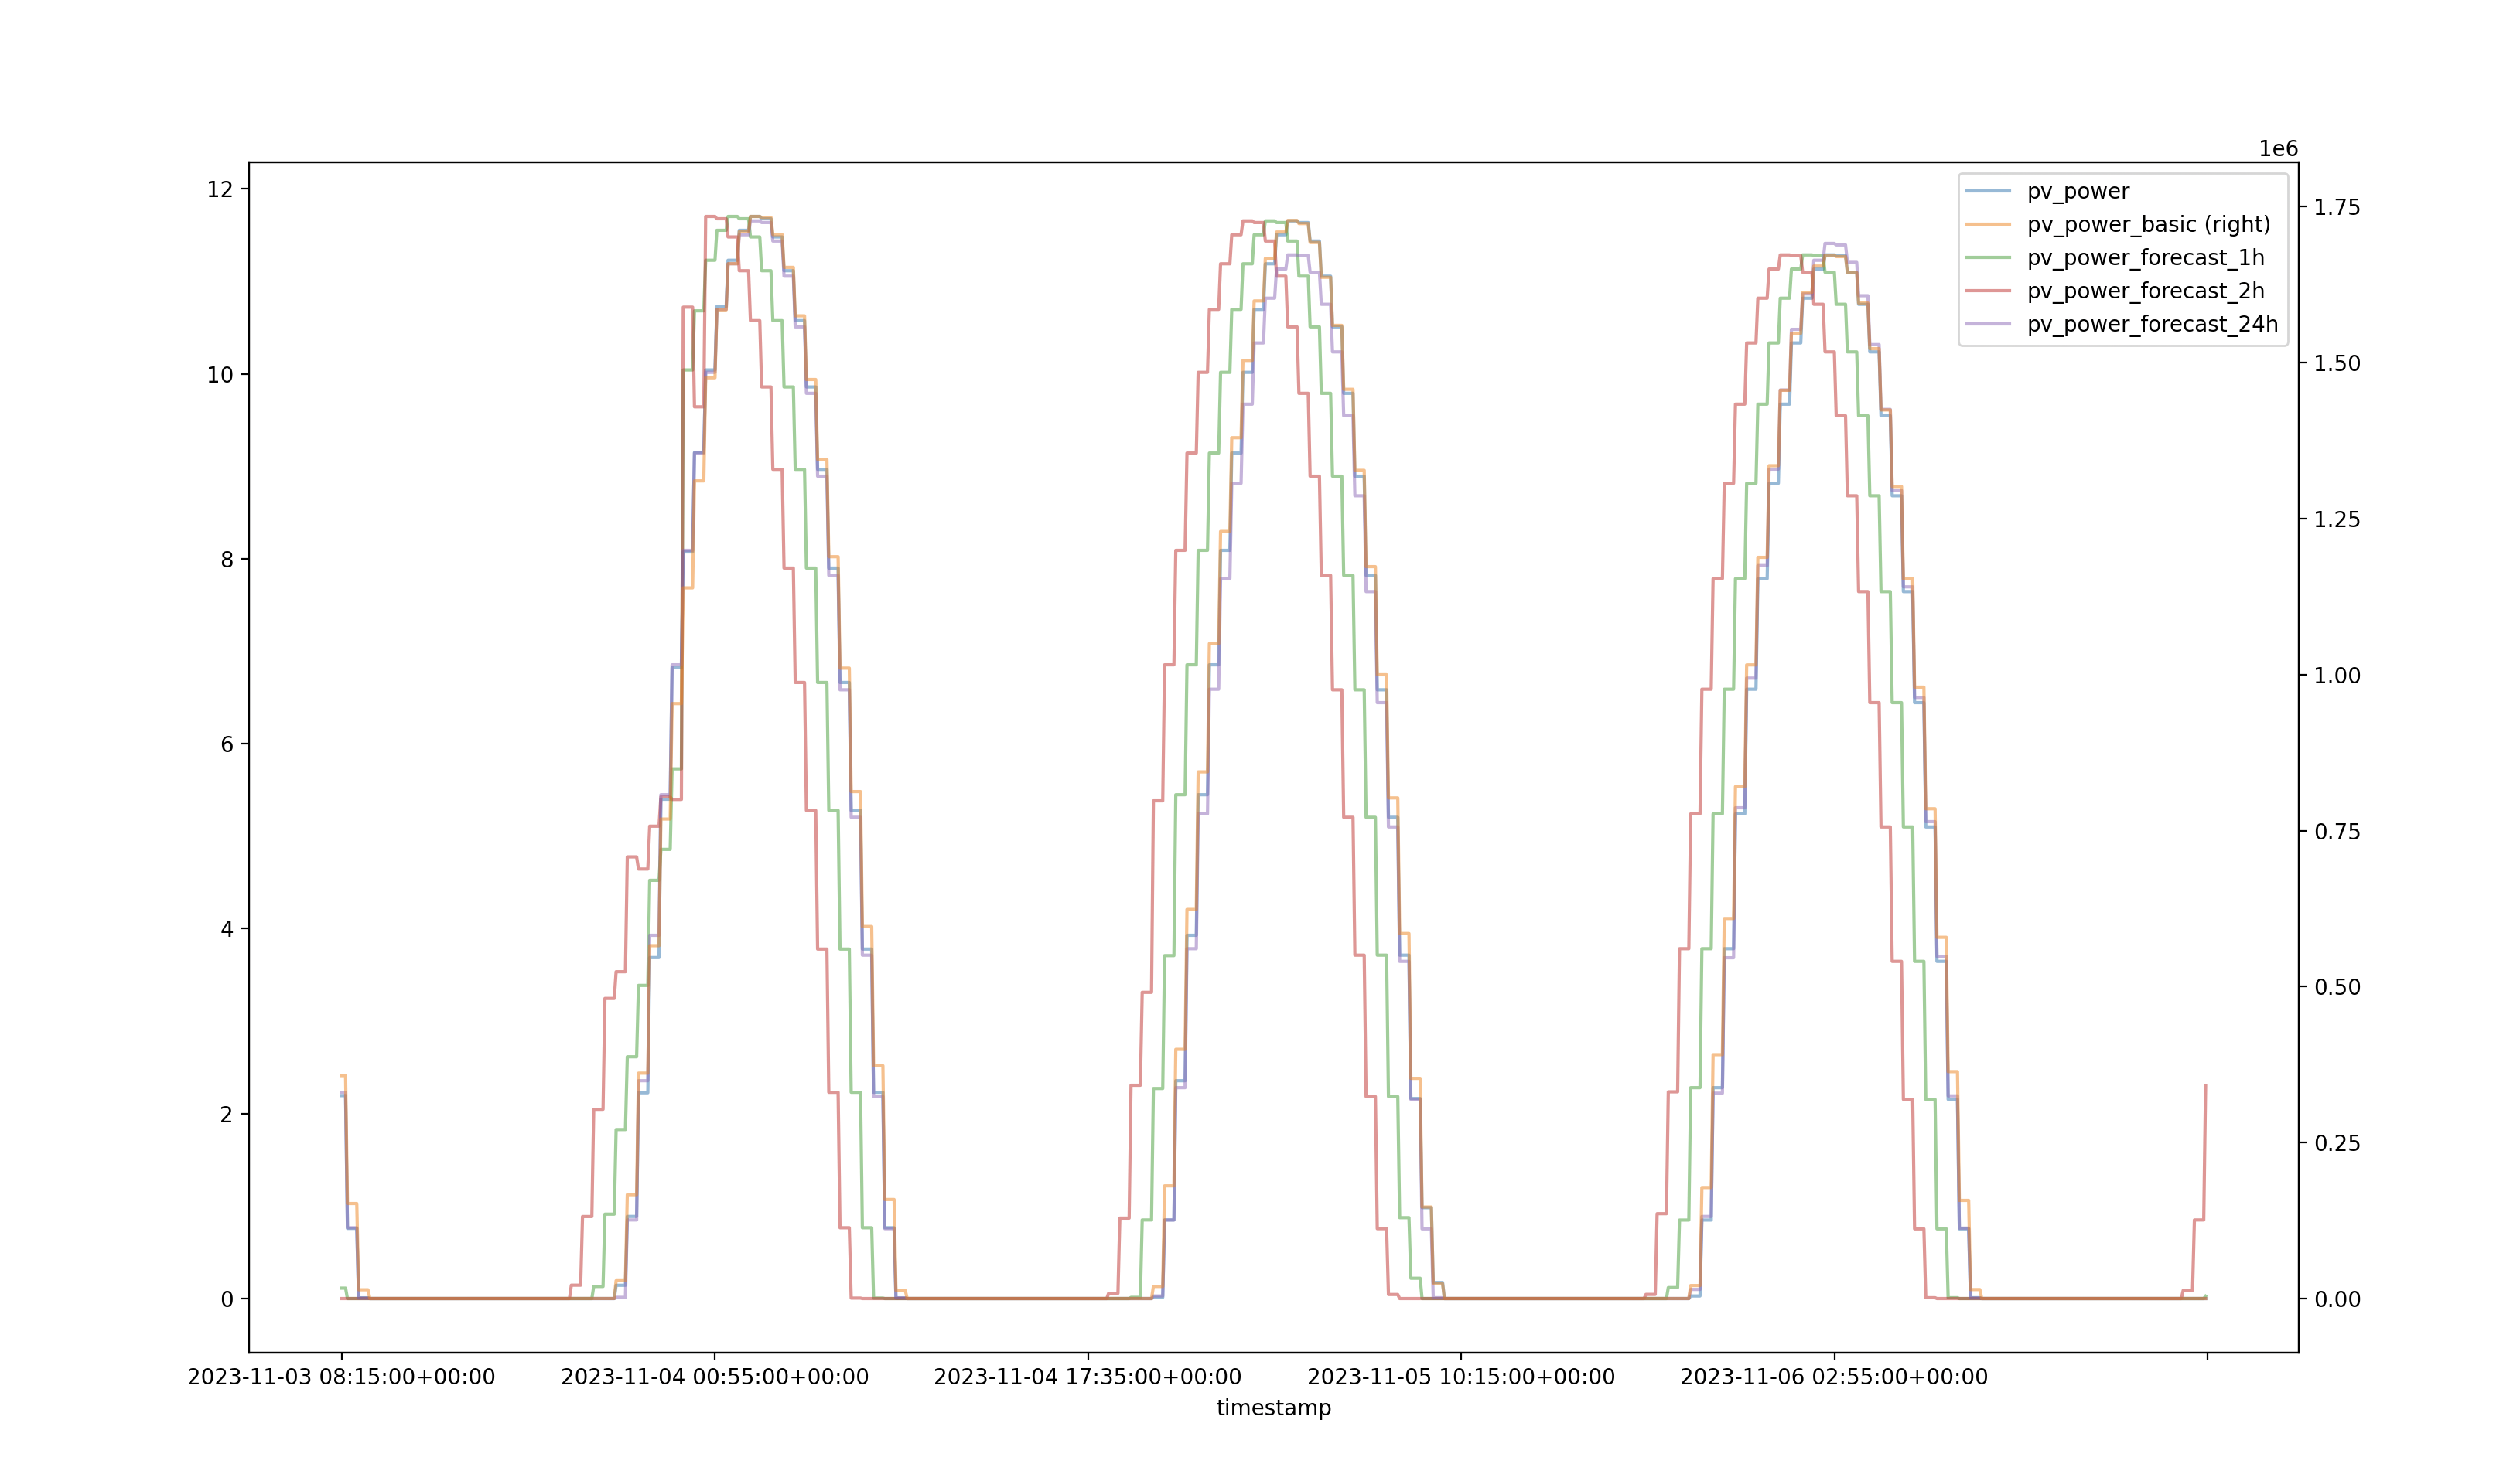Click the blue pv_power legend line swatch
Image resolution: width=2520 pixels, height=1464 pixels.
tap(1988, 191)
